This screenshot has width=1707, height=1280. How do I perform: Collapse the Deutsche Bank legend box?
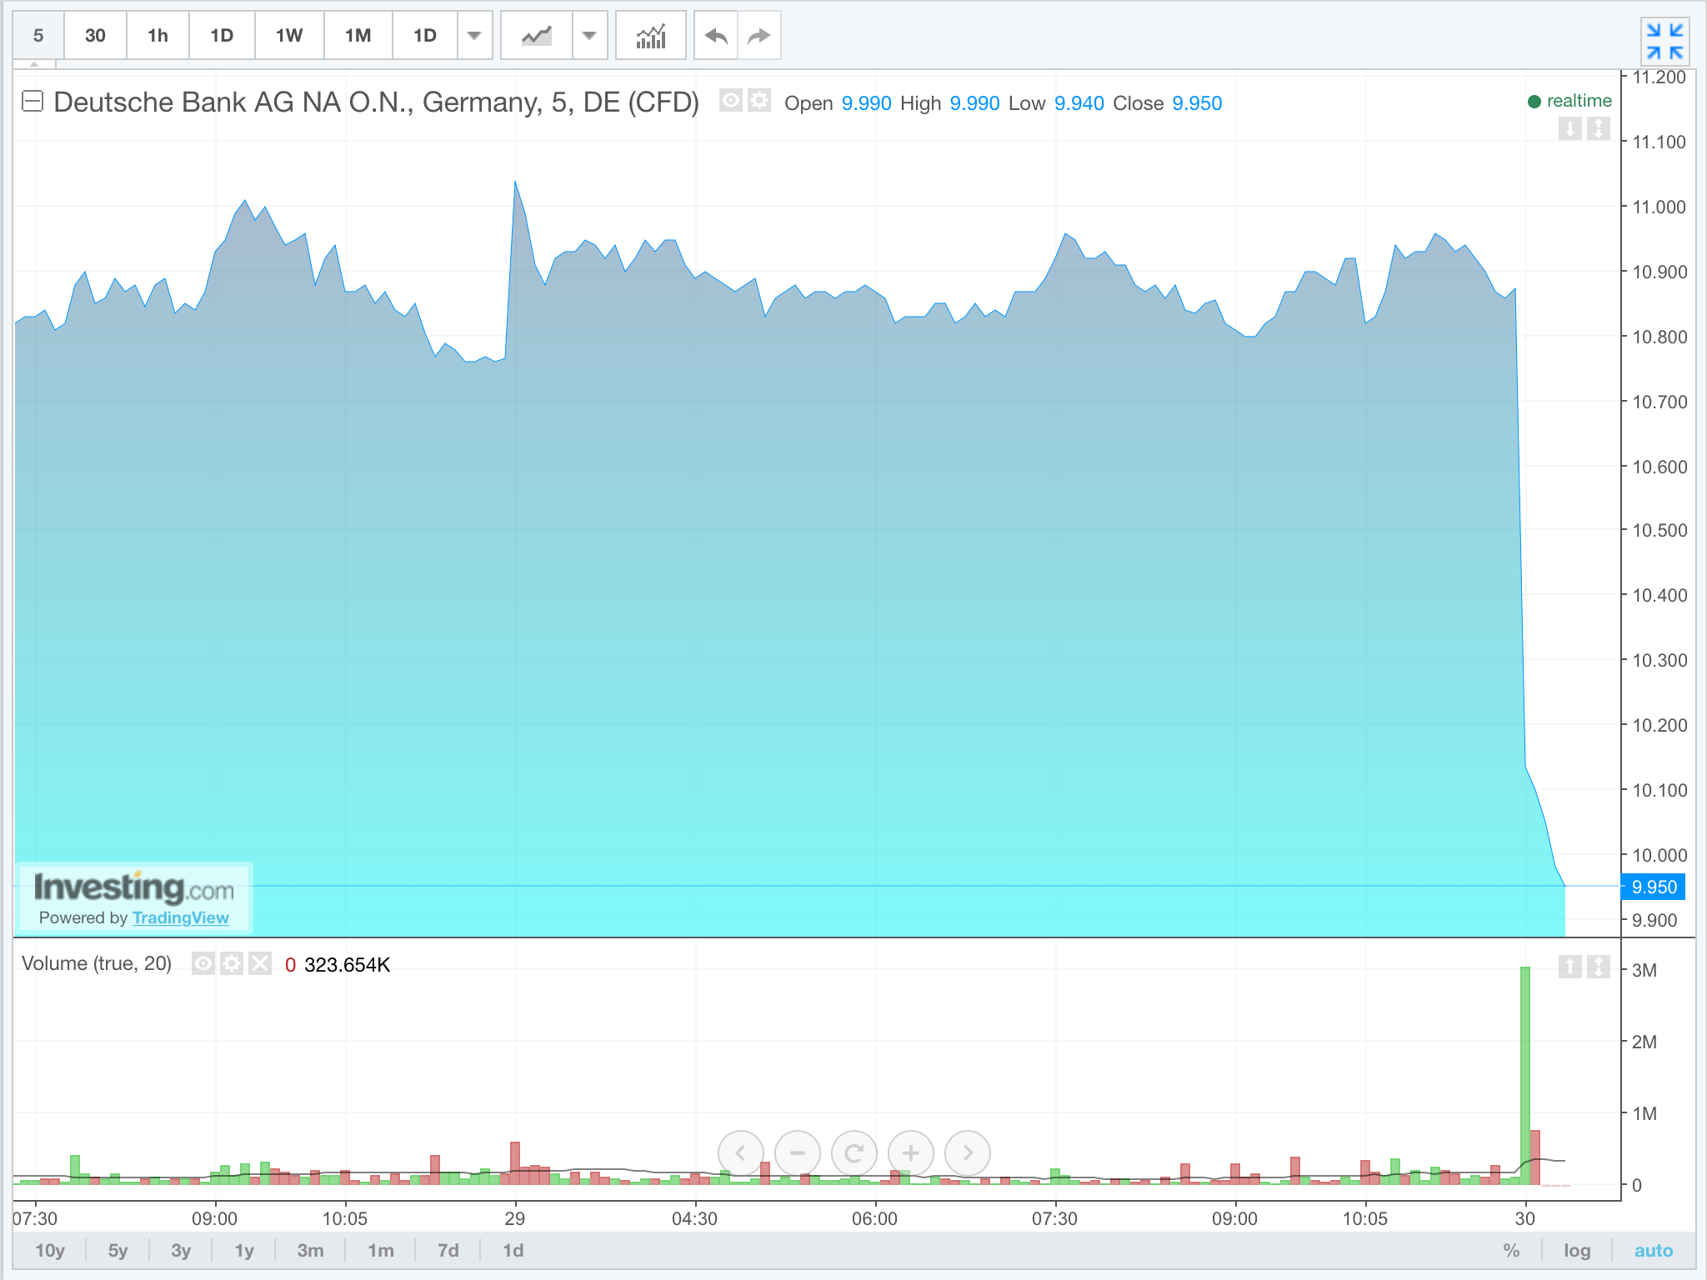click(32, 102)
